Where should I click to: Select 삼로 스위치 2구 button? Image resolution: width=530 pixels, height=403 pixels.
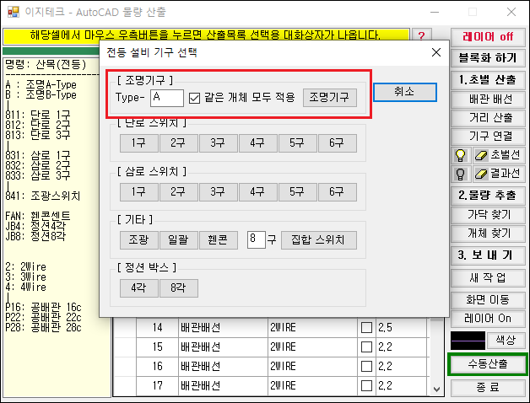[178, 192]
